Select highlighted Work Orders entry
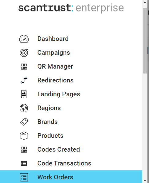Screen dimensions: 149x183 [x=71, y=177]
